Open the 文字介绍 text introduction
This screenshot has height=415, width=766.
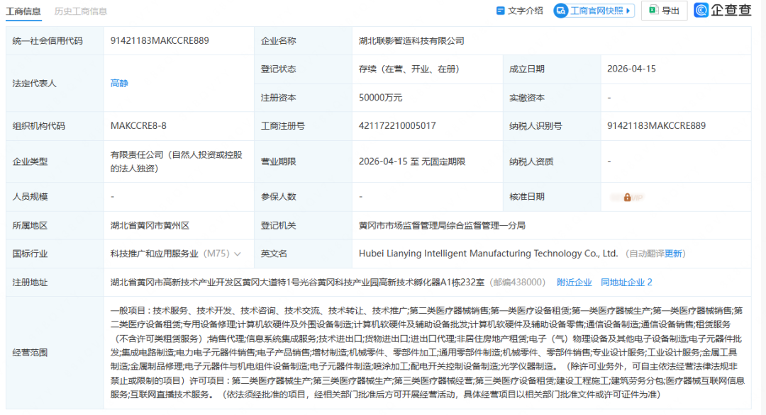526,11
